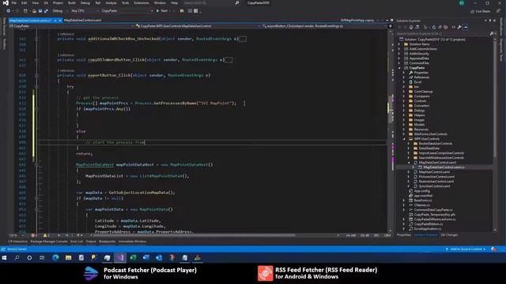Select app.manifest in Solution Explorer
This screenshot has width=506, height=284.
click(424, 196)
